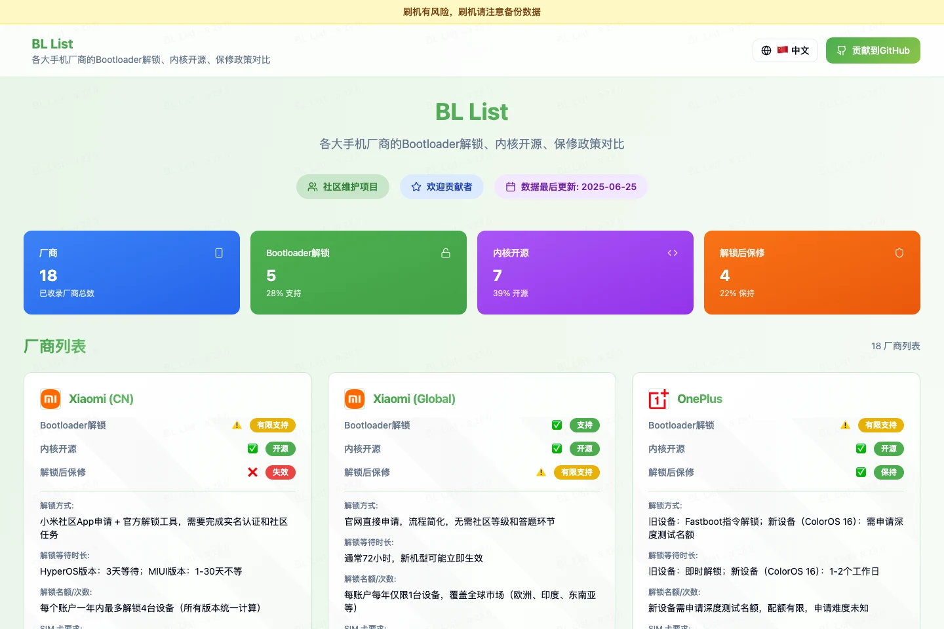Click the BL List logo in header
This screenshot has height=629, width=944.
point(52,44)
